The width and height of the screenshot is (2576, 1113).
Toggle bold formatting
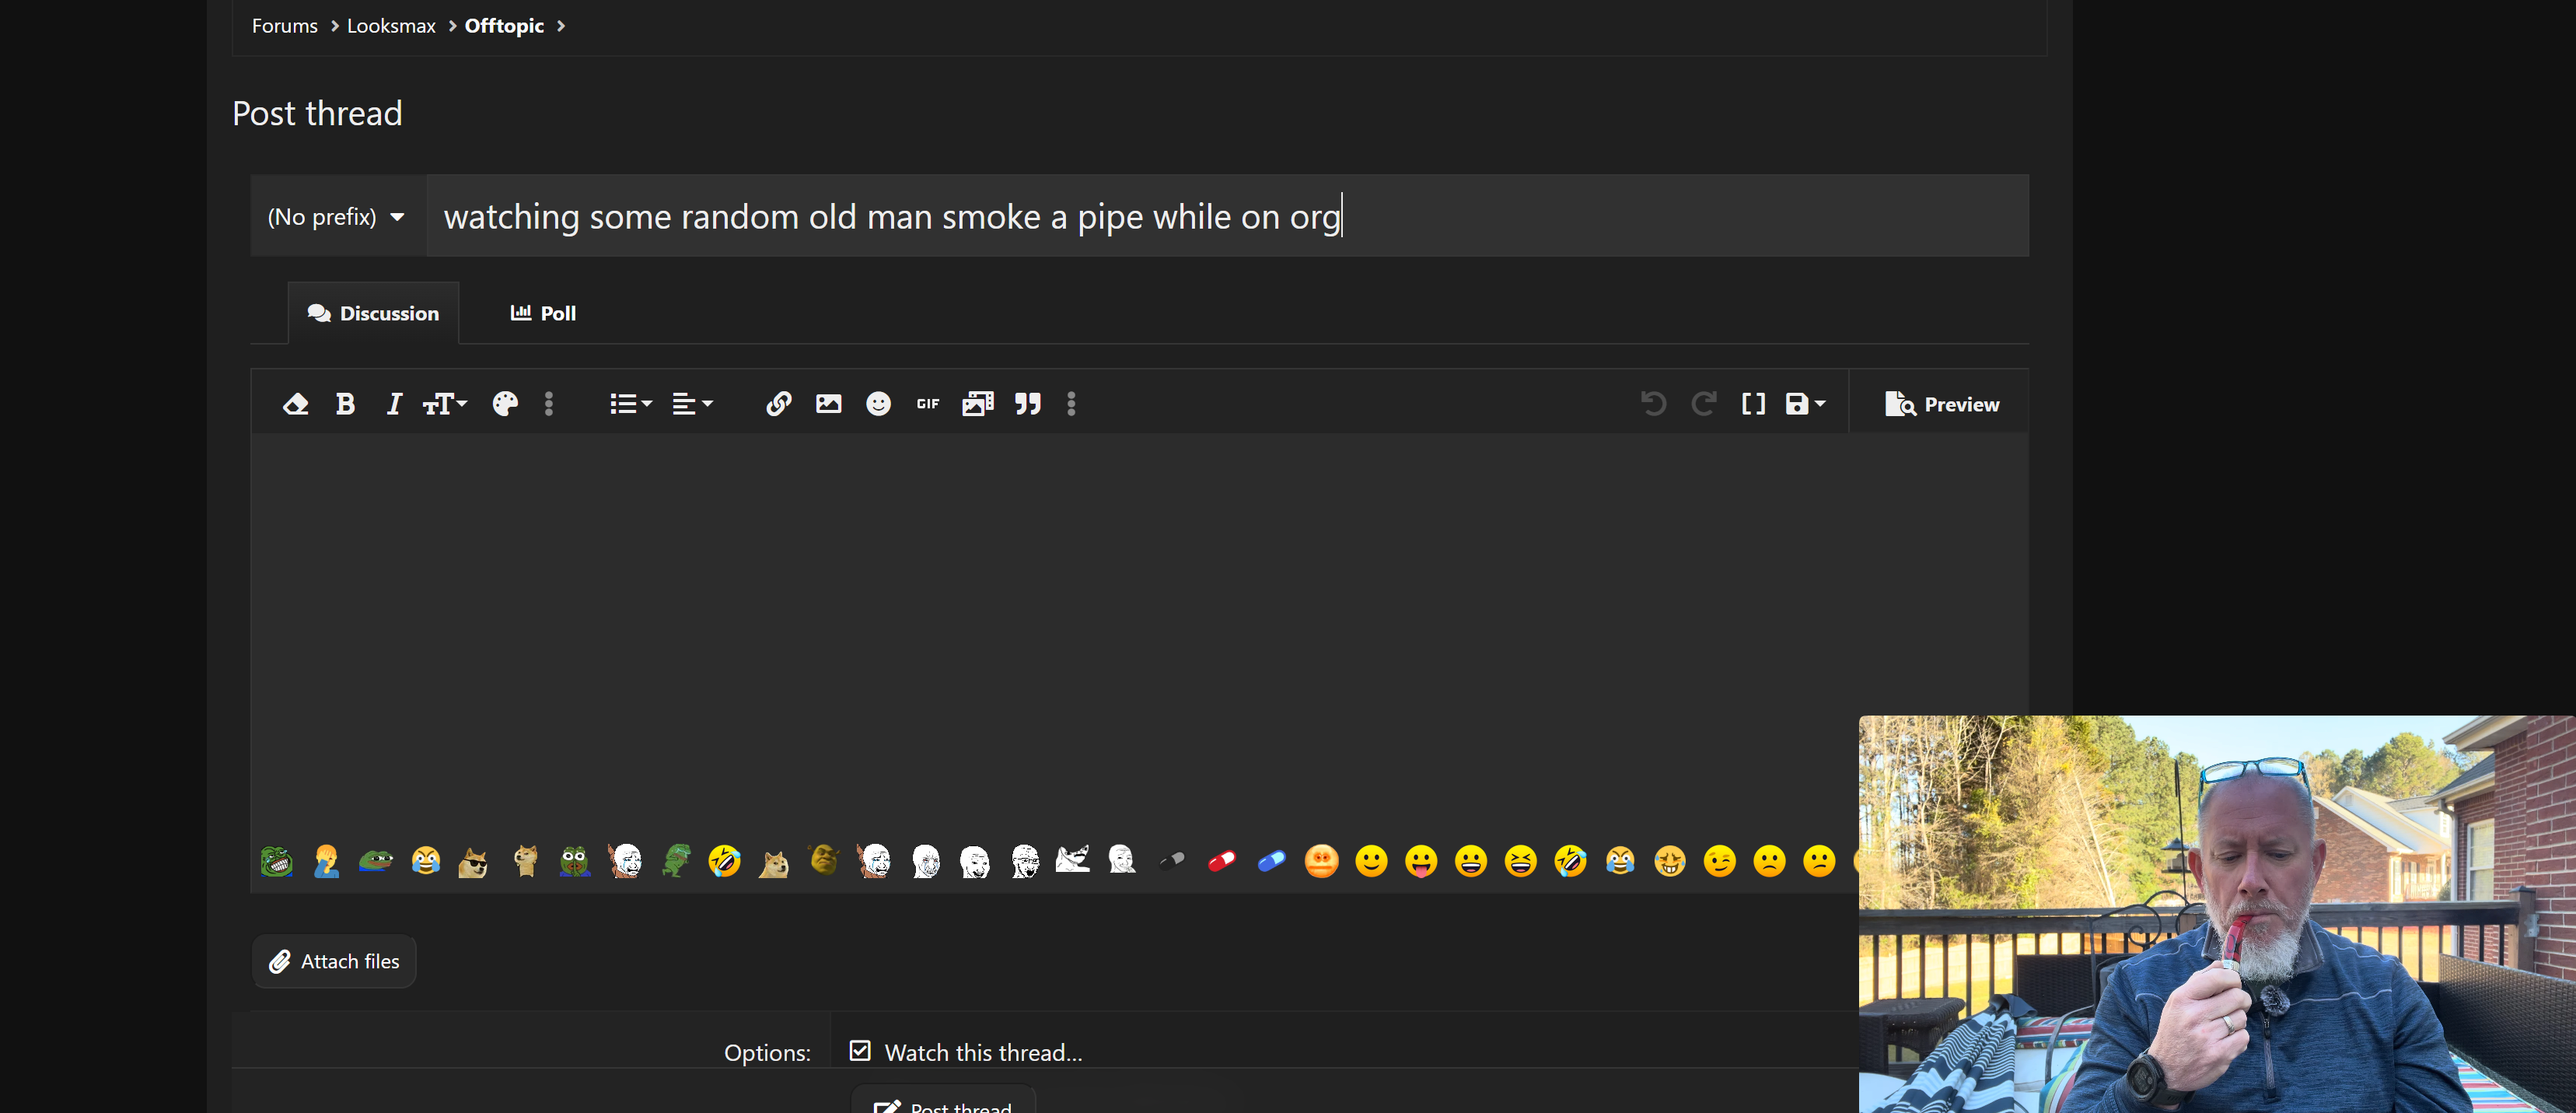coord(345,404)
